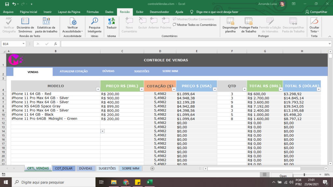Click the SUGESTÕES navigation button in the sheet
The width and height of the screenshot is (333, 187).
pos(142,71)
